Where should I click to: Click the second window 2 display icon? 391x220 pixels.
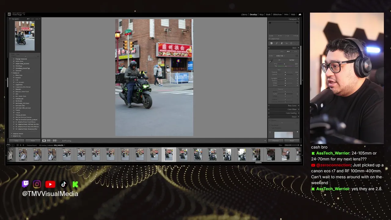[13, 145]
